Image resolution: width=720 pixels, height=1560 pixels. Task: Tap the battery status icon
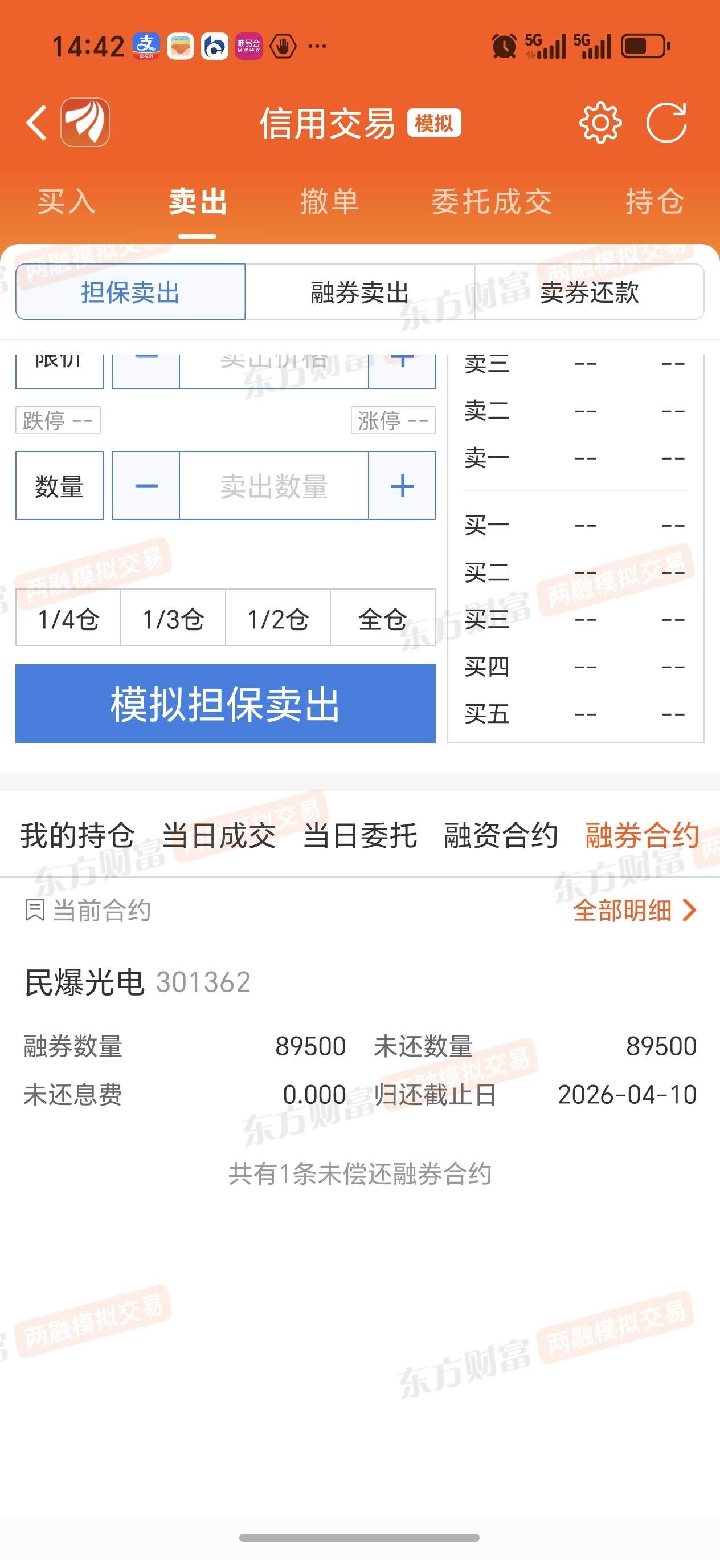645,46
